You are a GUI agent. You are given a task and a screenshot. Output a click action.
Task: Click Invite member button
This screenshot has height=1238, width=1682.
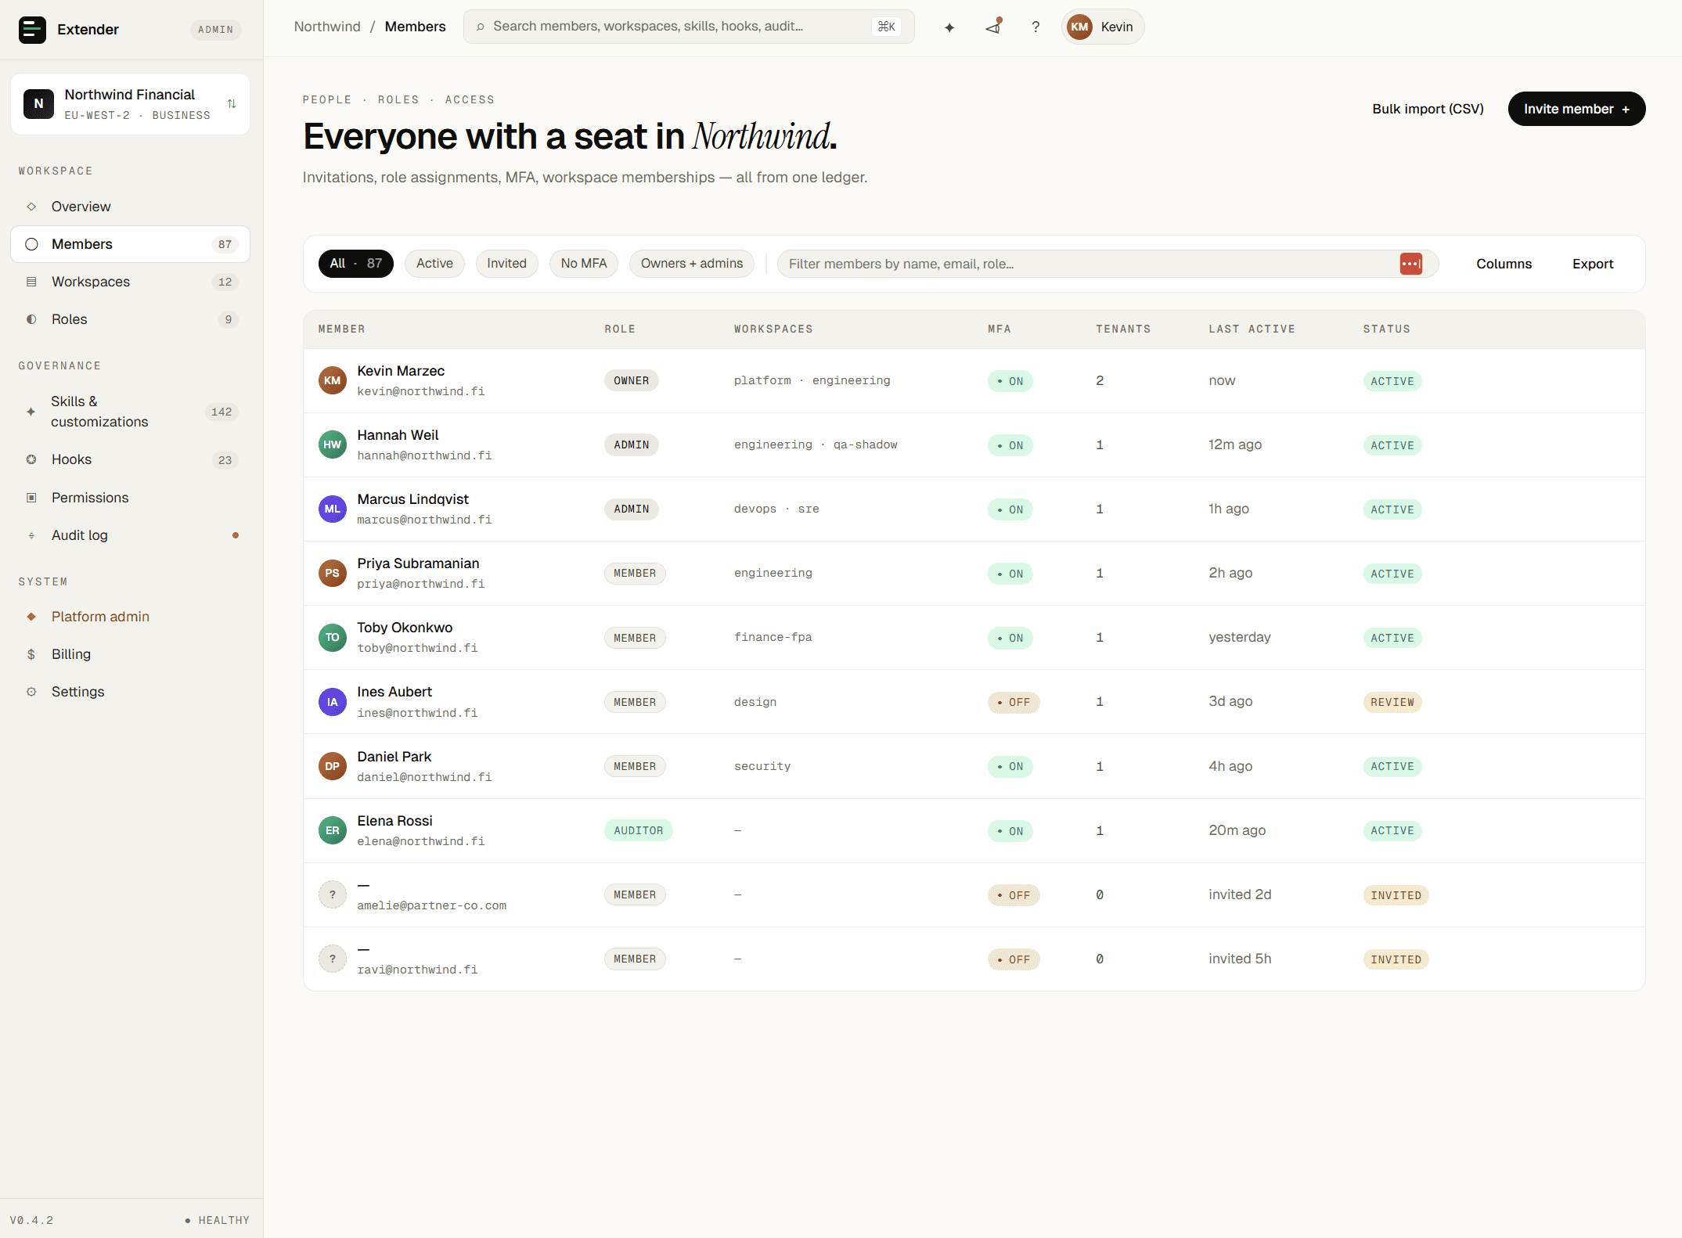pos(1576,109)
